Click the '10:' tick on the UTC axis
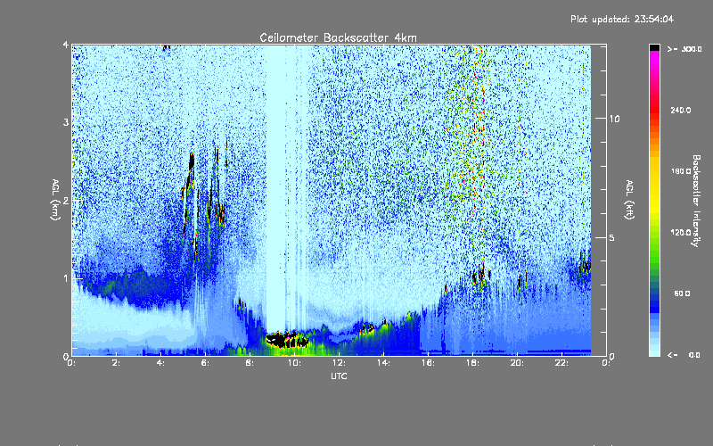This screenshot has width=713, height=446. click(294, 363)
